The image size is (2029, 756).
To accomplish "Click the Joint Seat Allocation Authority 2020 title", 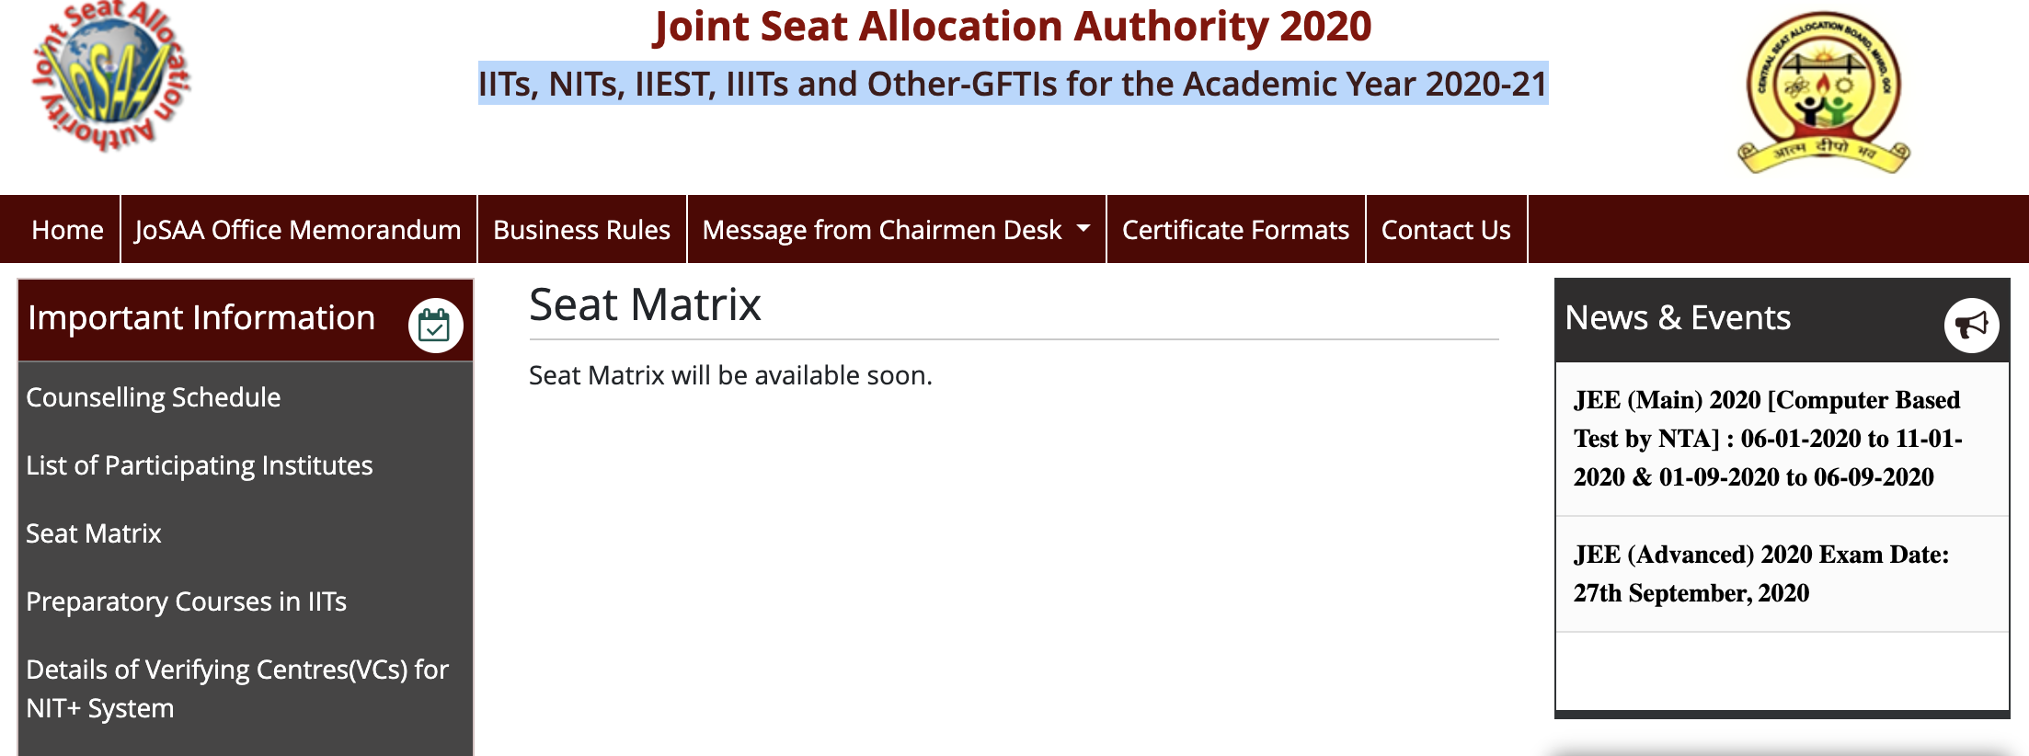I will (1012, 26).
